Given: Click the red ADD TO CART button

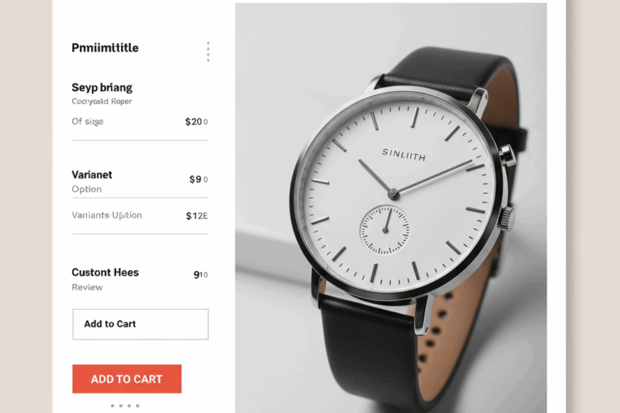Looking at the screenshot, I should coord(127,378).
